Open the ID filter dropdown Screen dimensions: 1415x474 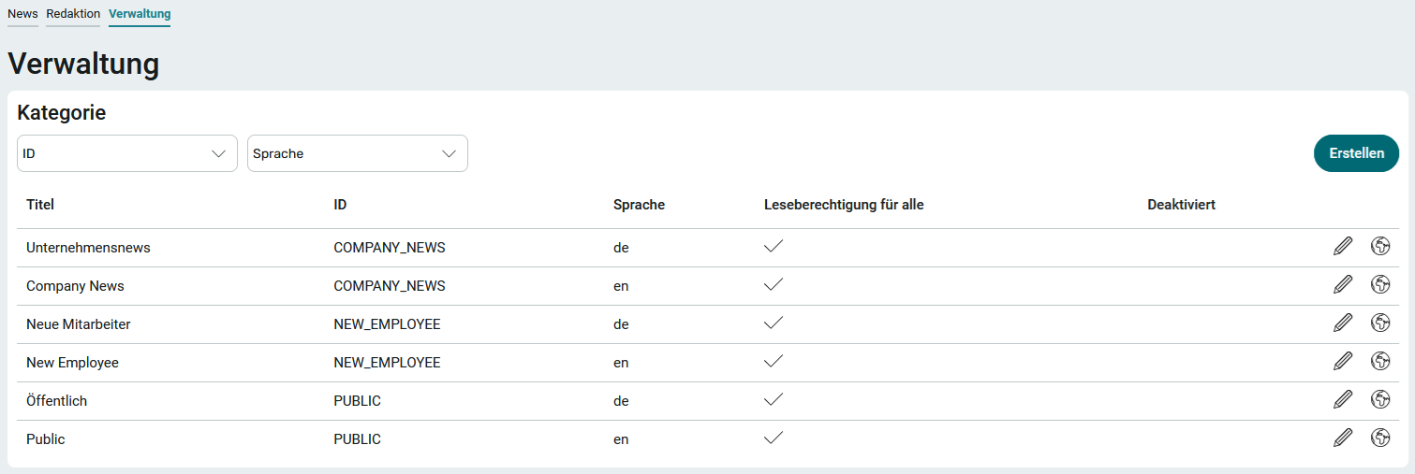[127, 153]
